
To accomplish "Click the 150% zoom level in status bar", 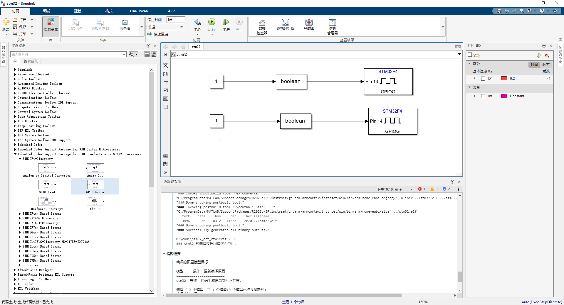I will (423, 302).
